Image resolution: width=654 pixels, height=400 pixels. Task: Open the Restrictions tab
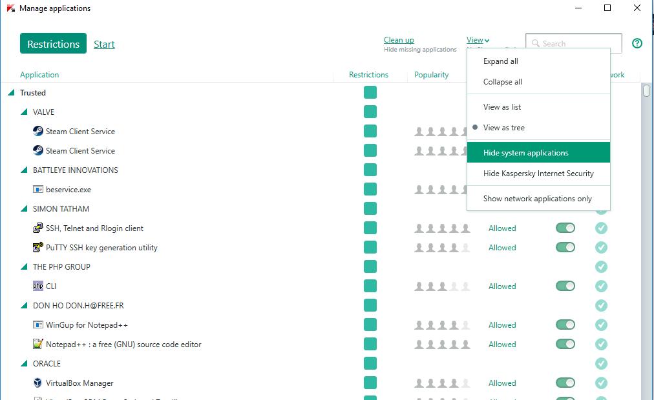pos(54,43)
